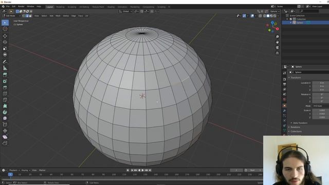The width and height of the screenshot is (329, 185).
Task: Open the File menu
Action: 8,7
